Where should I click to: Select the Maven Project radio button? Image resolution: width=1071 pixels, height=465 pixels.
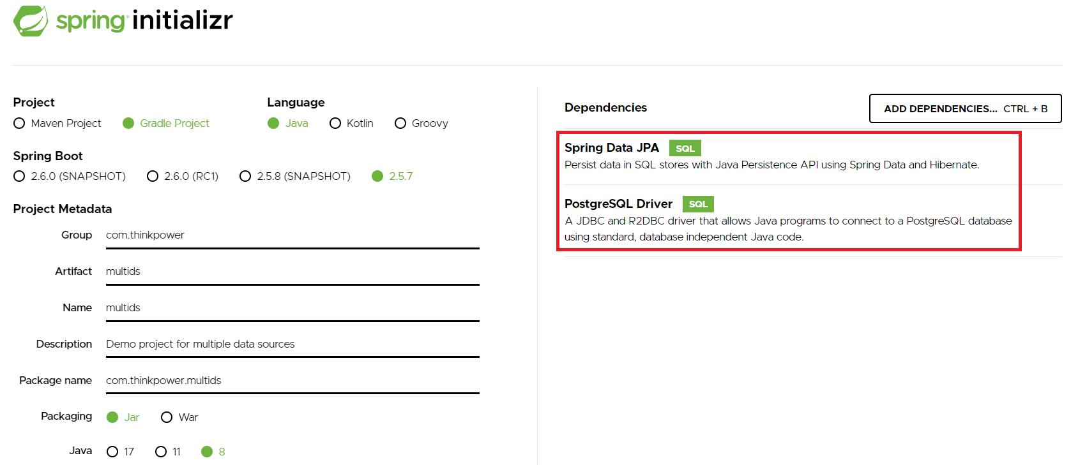click(x=19, y=123)
